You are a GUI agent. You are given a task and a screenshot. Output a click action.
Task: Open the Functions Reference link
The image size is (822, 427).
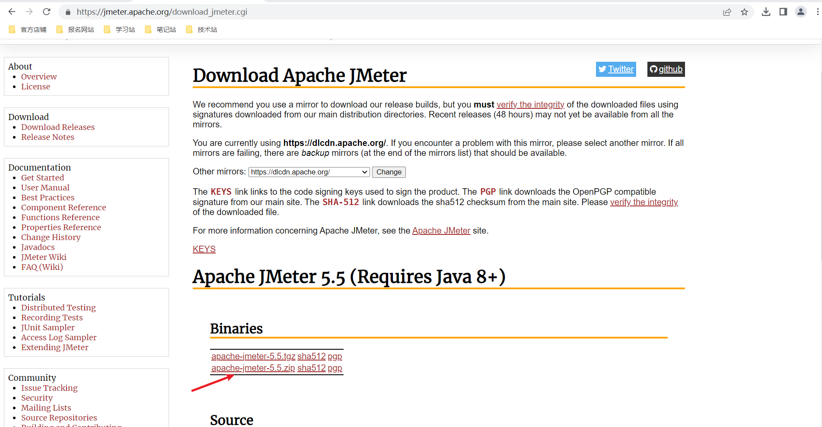pyautogui.click(x=60, y=217)
